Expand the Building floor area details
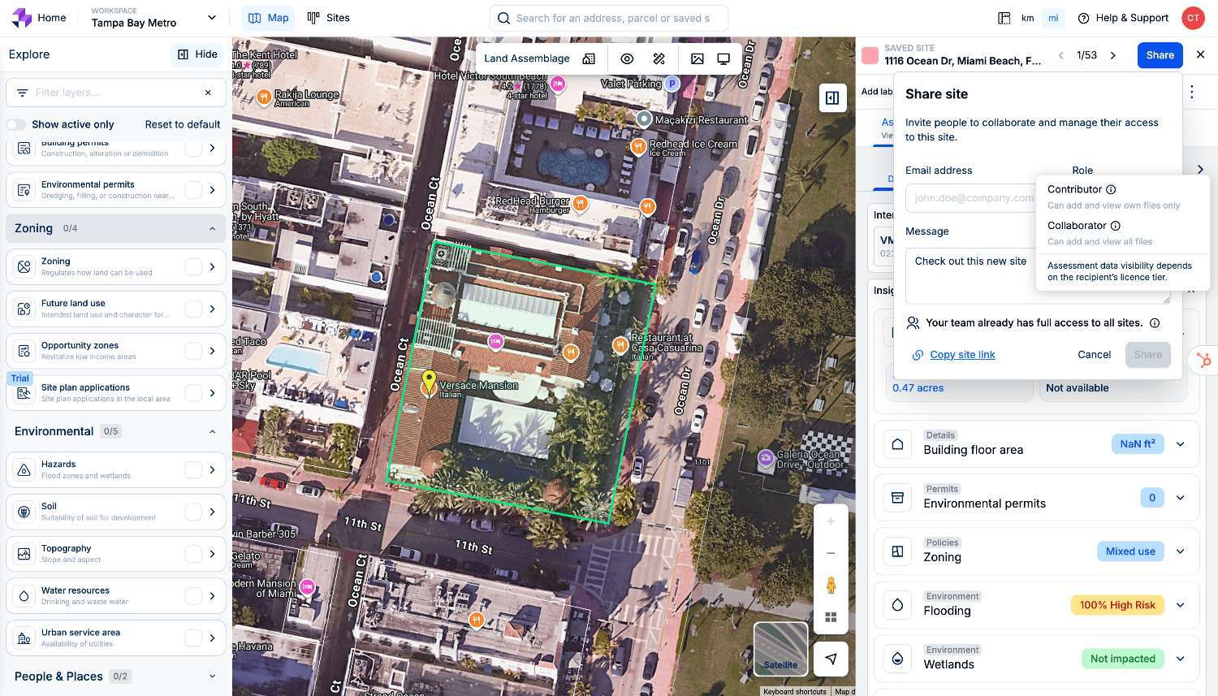Image resolution: width=1218 pixels, height=696 pixels. [1180, 444]
